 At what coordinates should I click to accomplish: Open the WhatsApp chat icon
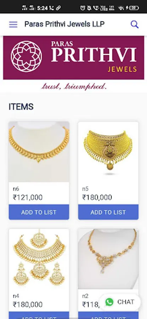pyautogui.click(x=109, y=302)
